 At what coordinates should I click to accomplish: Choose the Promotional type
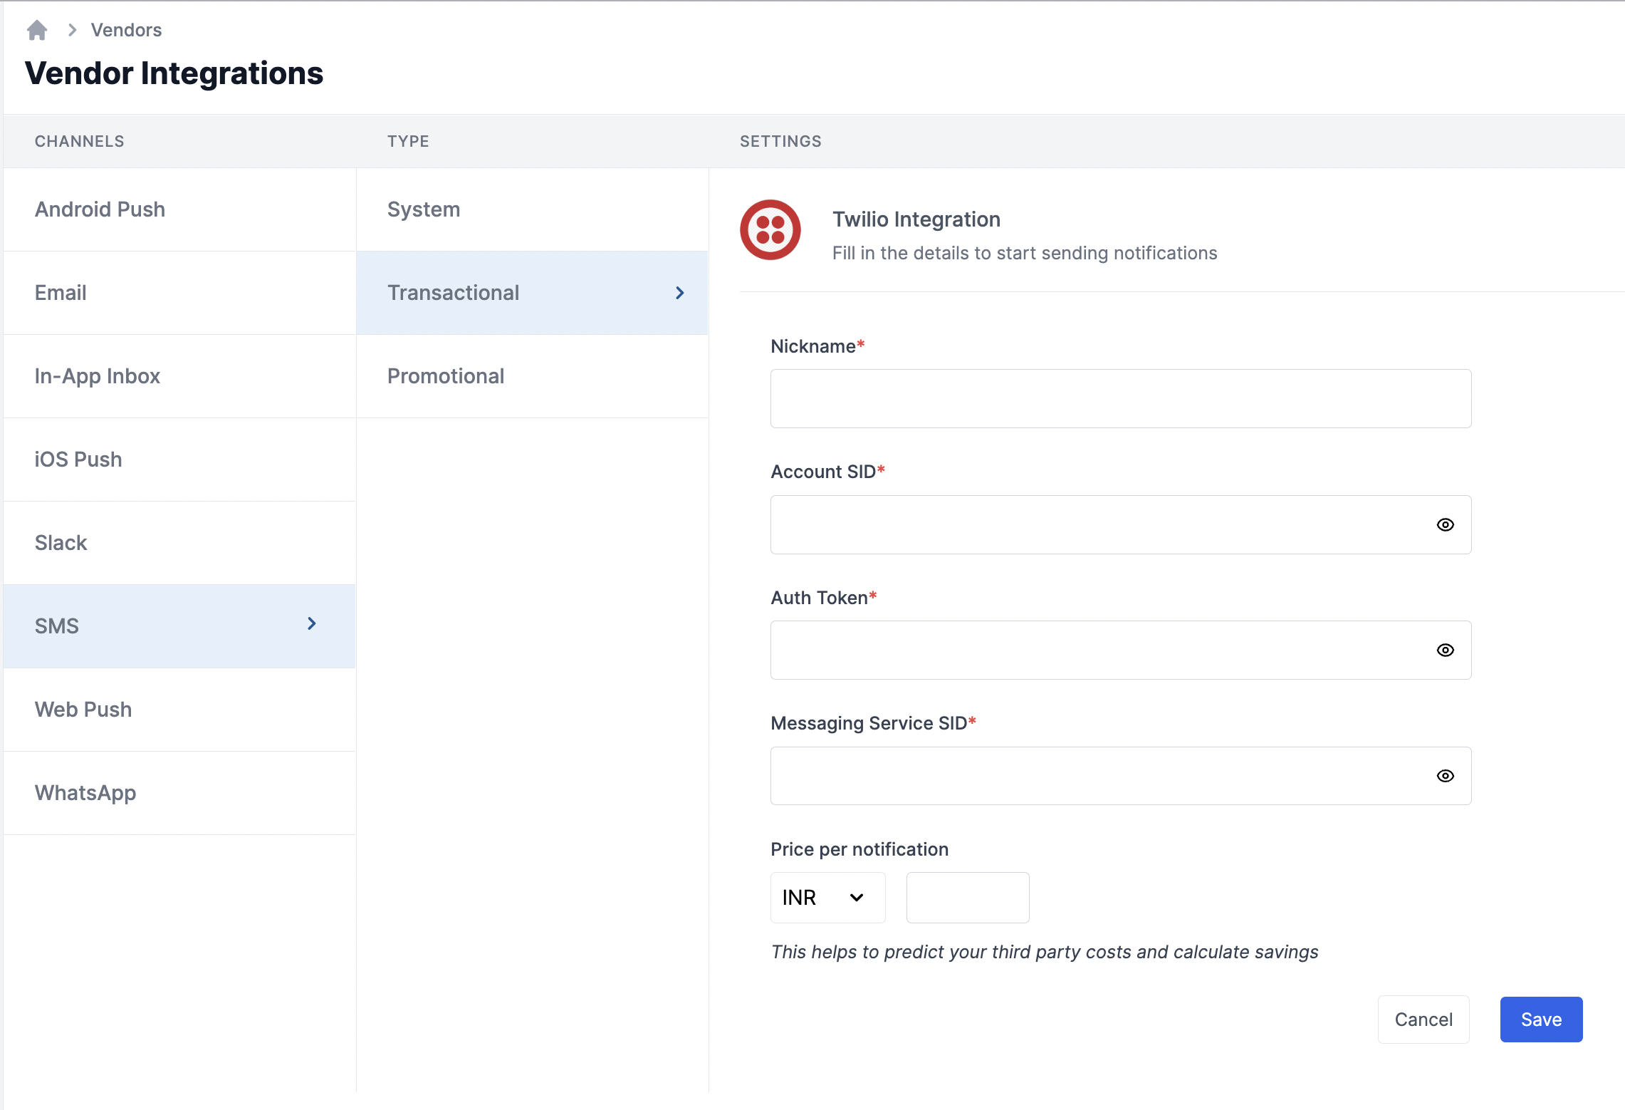[446, 376]
